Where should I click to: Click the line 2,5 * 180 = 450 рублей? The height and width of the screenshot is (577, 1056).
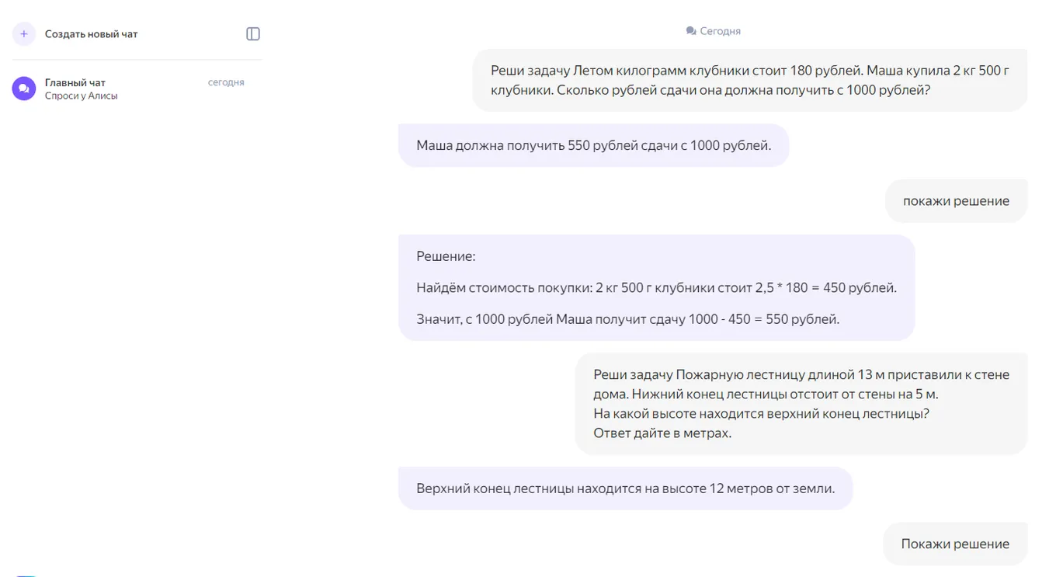coord(657,288)
